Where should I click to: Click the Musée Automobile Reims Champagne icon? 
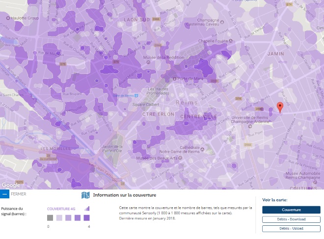click(x=315, y=182)
